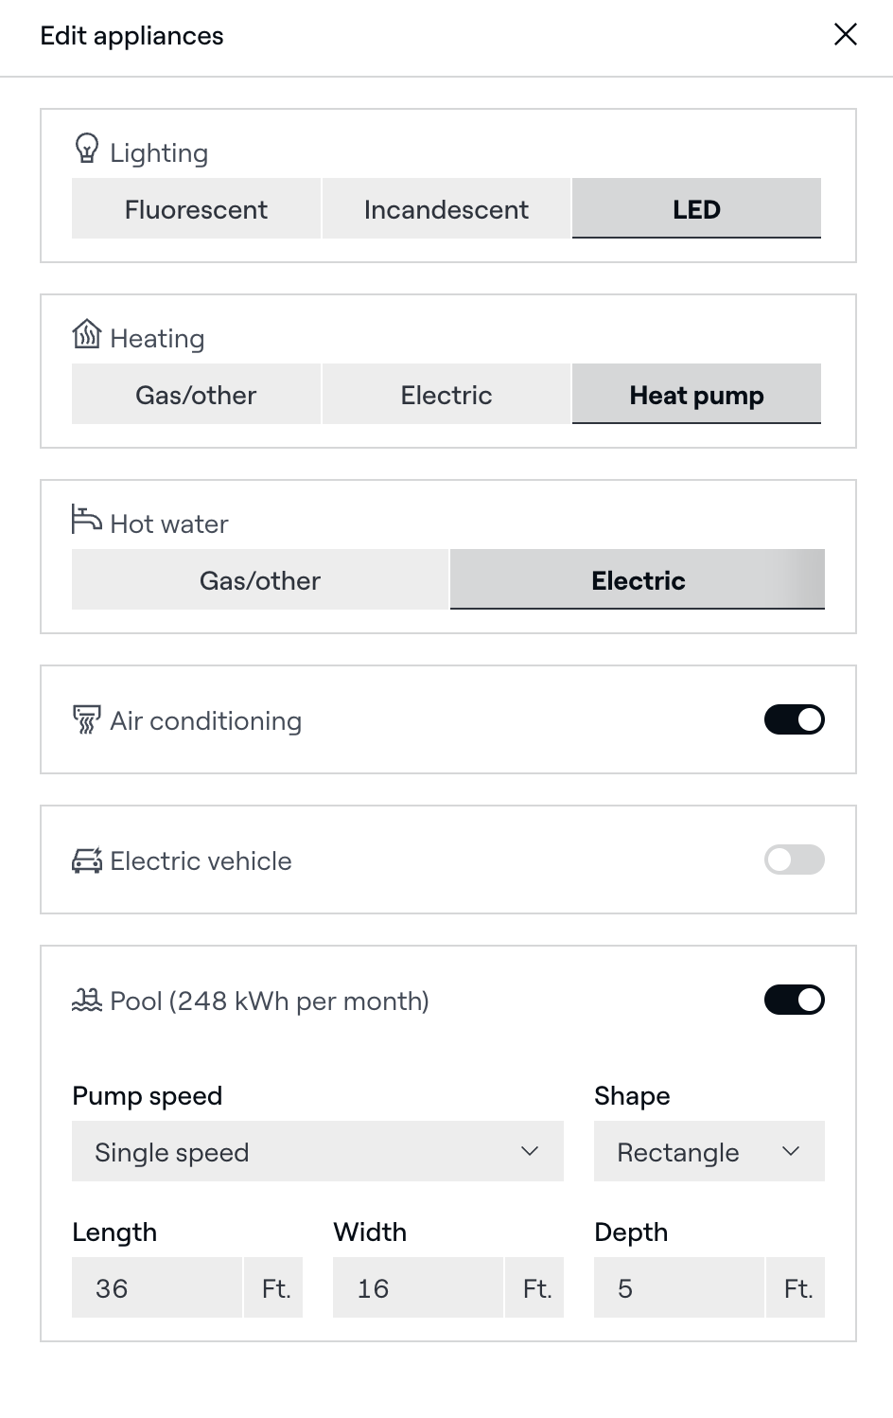Click the Electric vehicle car icon
Viewport: 893px width, 1418px height.
(x=87, y=860)
